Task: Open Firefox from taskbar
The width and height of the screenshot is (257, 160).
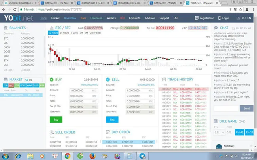Action: [x=93, y=156]
